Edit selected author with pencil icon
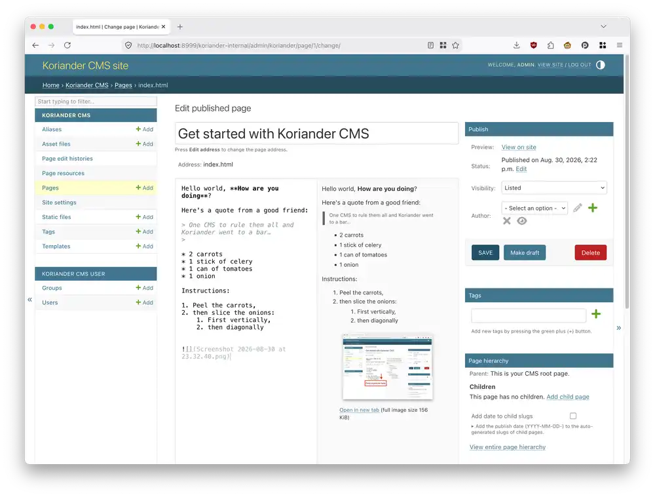 coord(577,208)
